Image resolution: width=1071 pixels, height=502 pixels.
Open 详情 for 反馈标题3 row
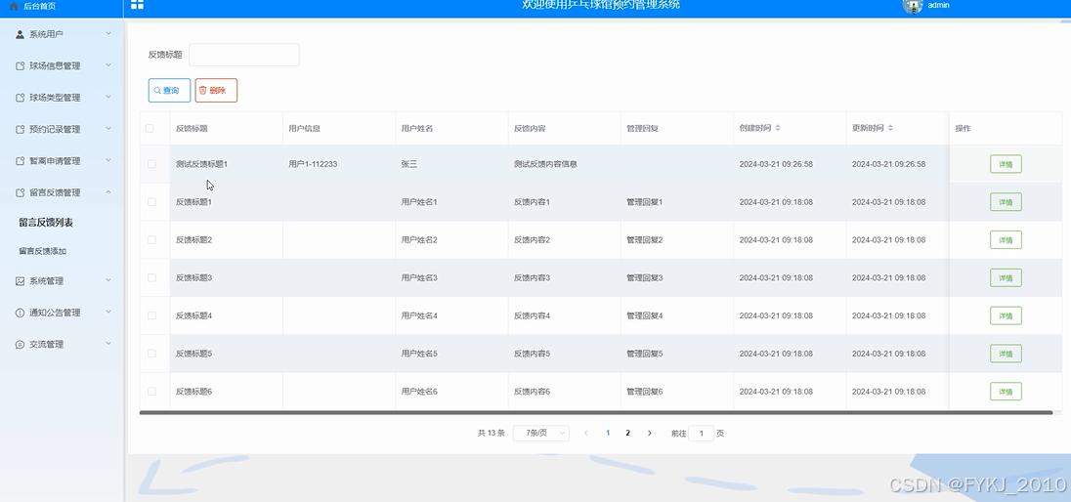coord(1006,278)
